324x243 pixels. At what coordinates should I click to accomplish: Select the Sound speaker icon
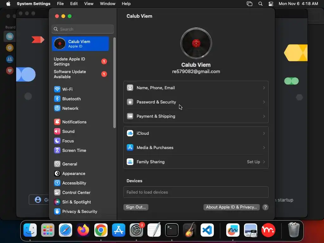coord(57,131)
